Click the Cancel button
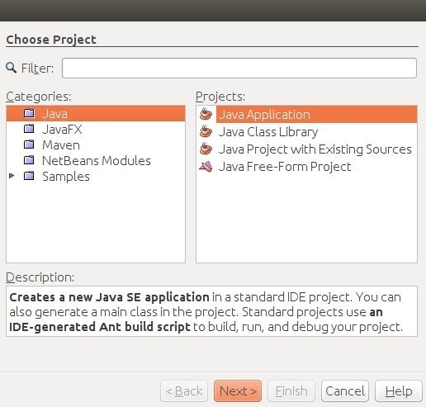 click(x=345, y=391)
